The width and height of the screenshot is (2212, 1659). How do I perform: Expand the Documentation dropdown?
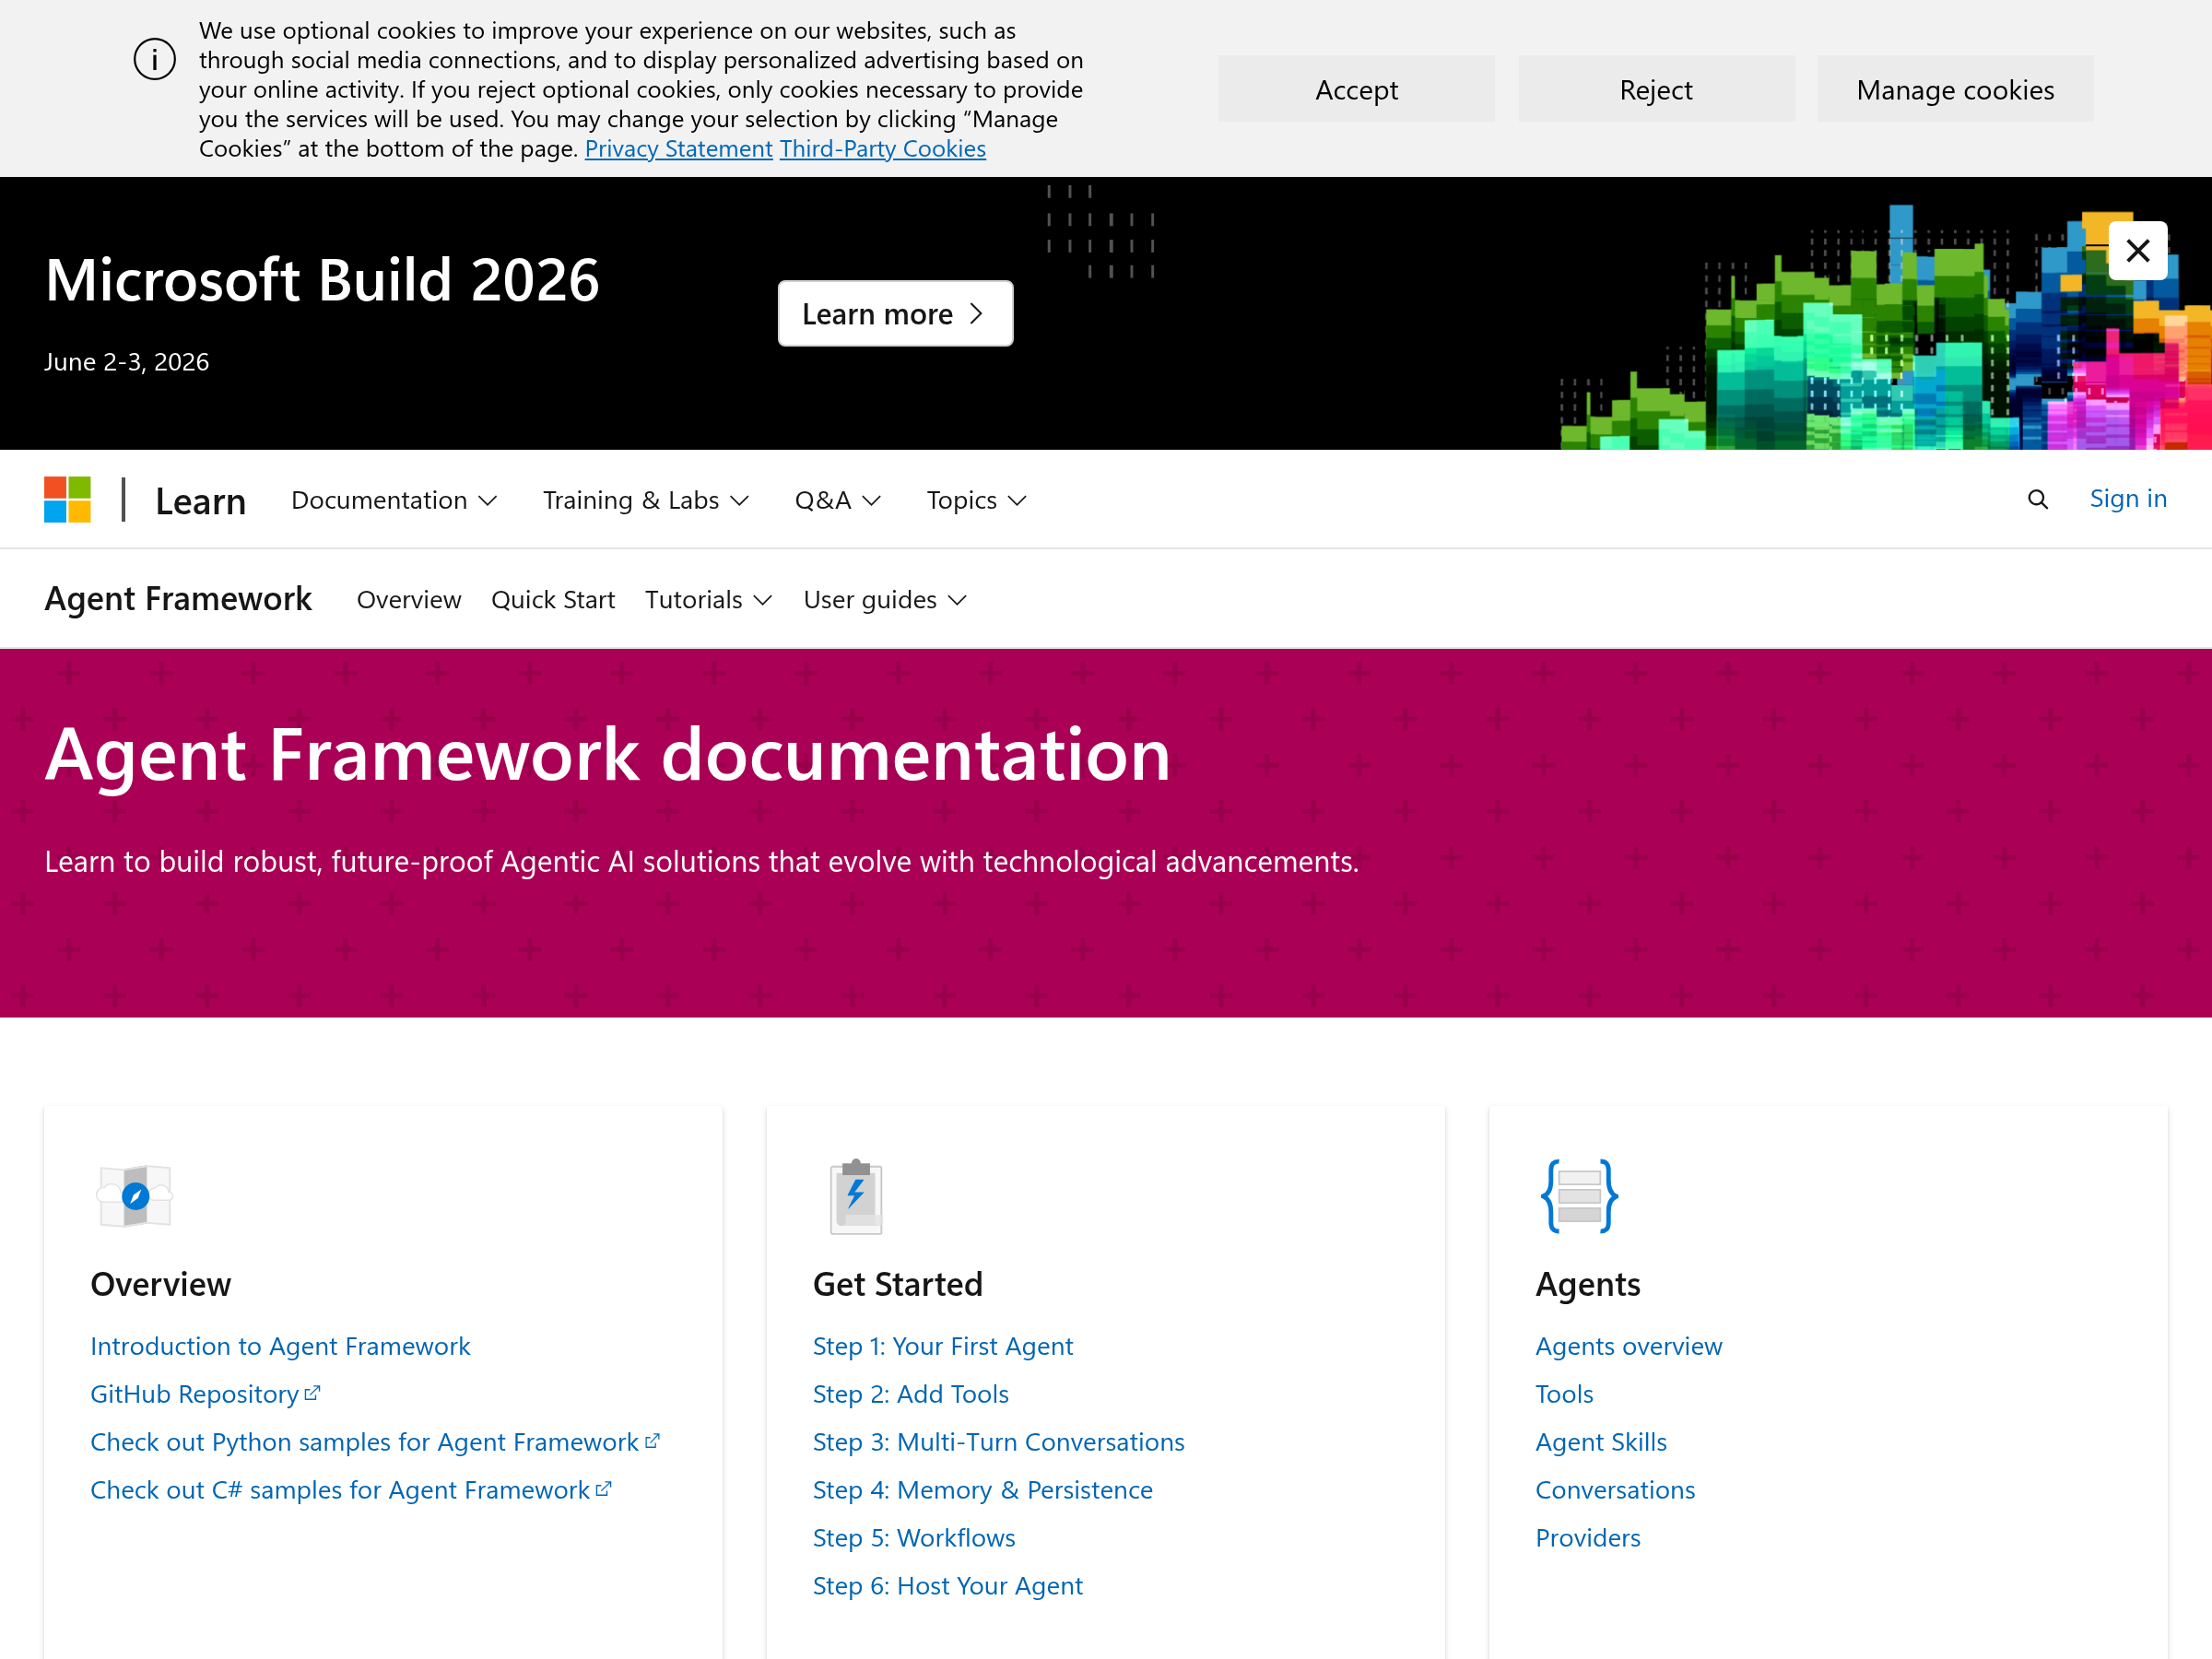[x=394, y=500]
